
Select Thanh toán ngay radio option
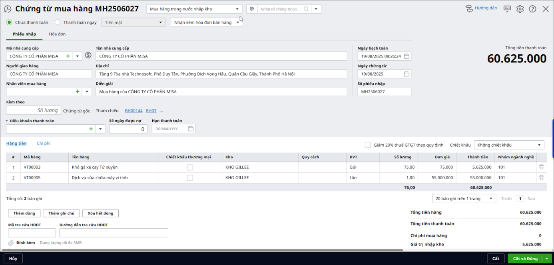coord(58,22)
